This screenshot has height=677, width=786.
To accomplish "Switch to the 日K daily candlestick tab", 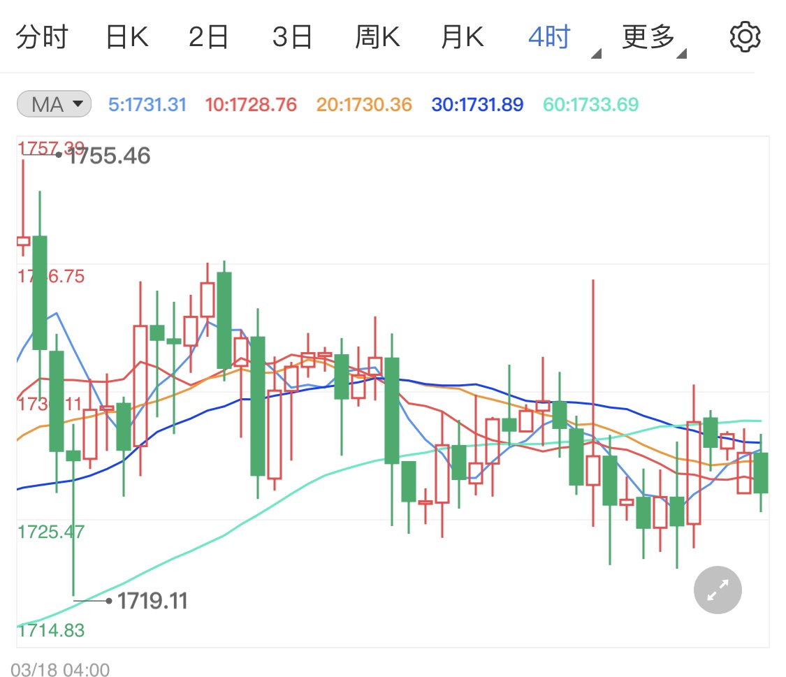I will pyautogui.click(x=127, y=36).
